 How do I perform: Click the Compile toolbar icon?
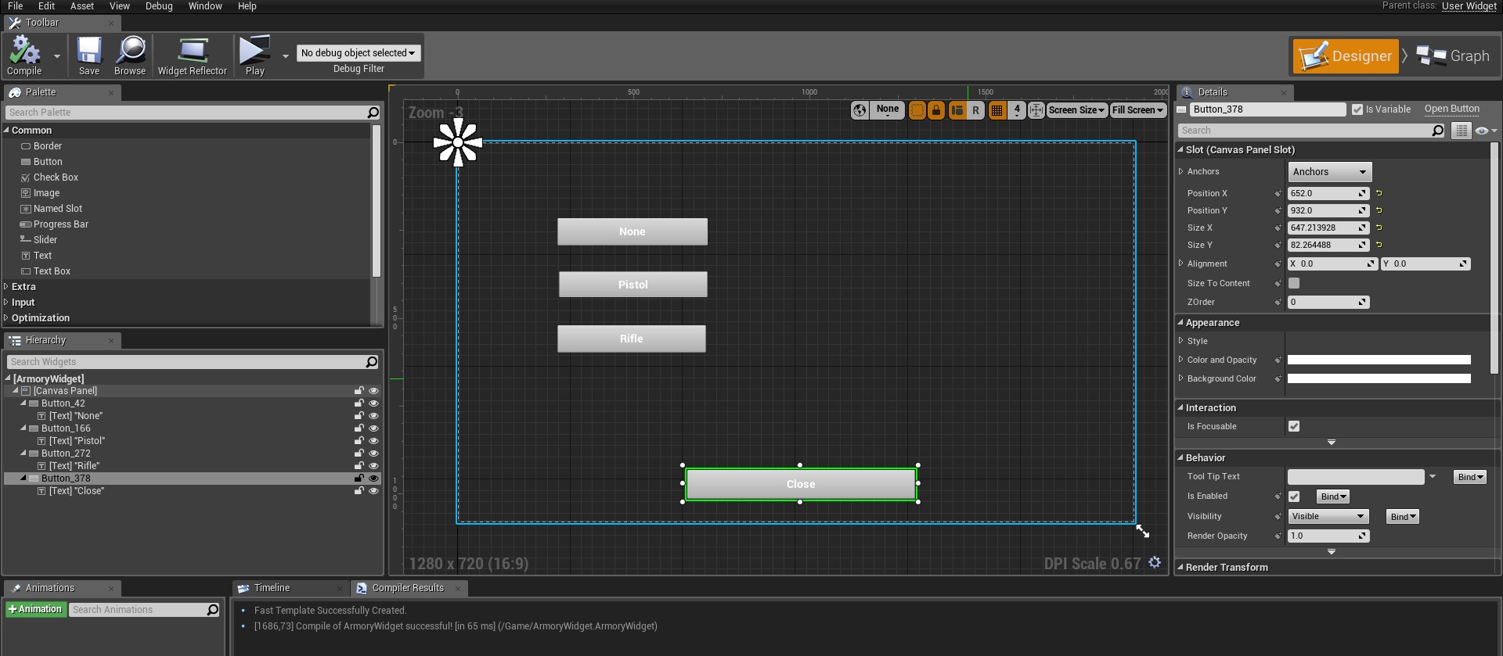pyautogui.click(x=24, y=53)
